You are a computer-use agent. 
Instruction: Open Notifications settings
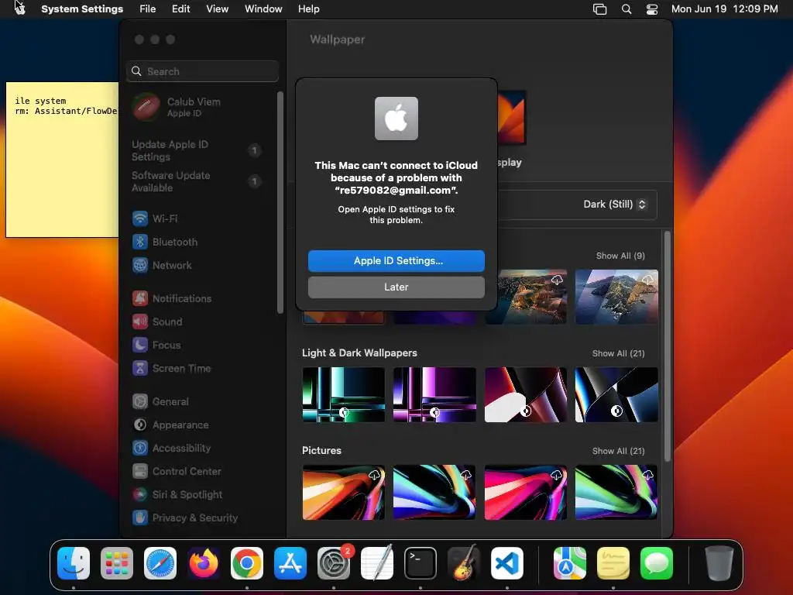202,298
